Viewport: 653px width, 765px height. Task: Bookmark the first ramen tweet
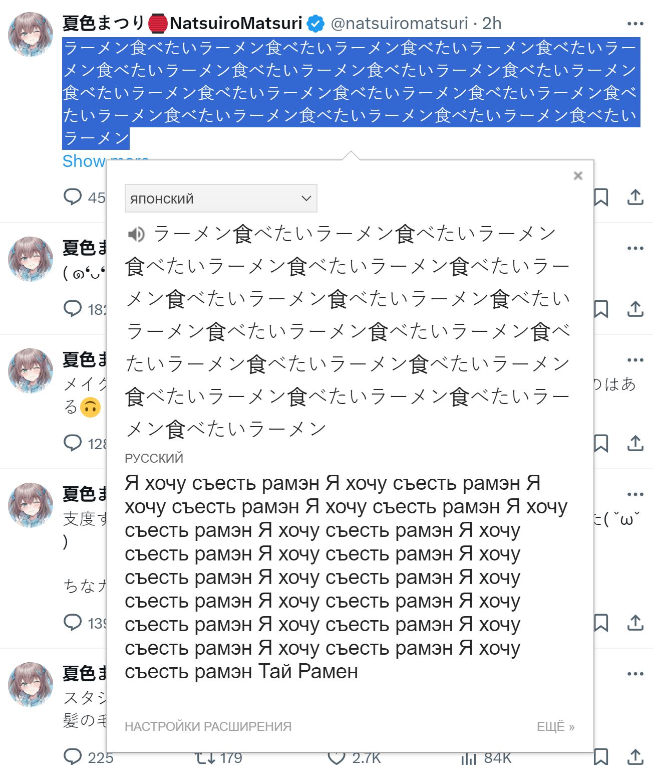pos(601,197)
